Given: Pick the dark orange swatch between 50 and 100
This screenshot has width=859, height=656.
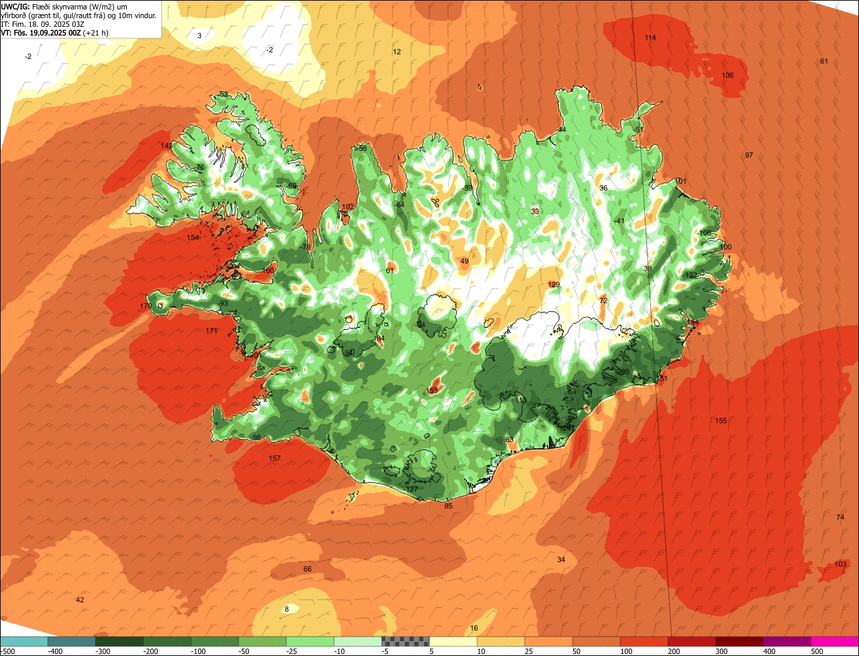Looking at the screenshot, I should tap(596, 641).
